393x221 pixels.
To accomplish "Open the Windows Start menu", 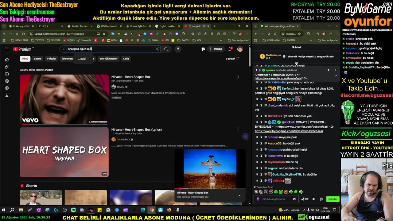I will 4,210.
